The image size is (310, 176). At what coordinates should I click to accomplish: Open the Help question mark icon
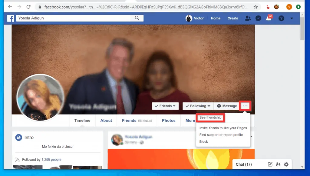[281, 18]
